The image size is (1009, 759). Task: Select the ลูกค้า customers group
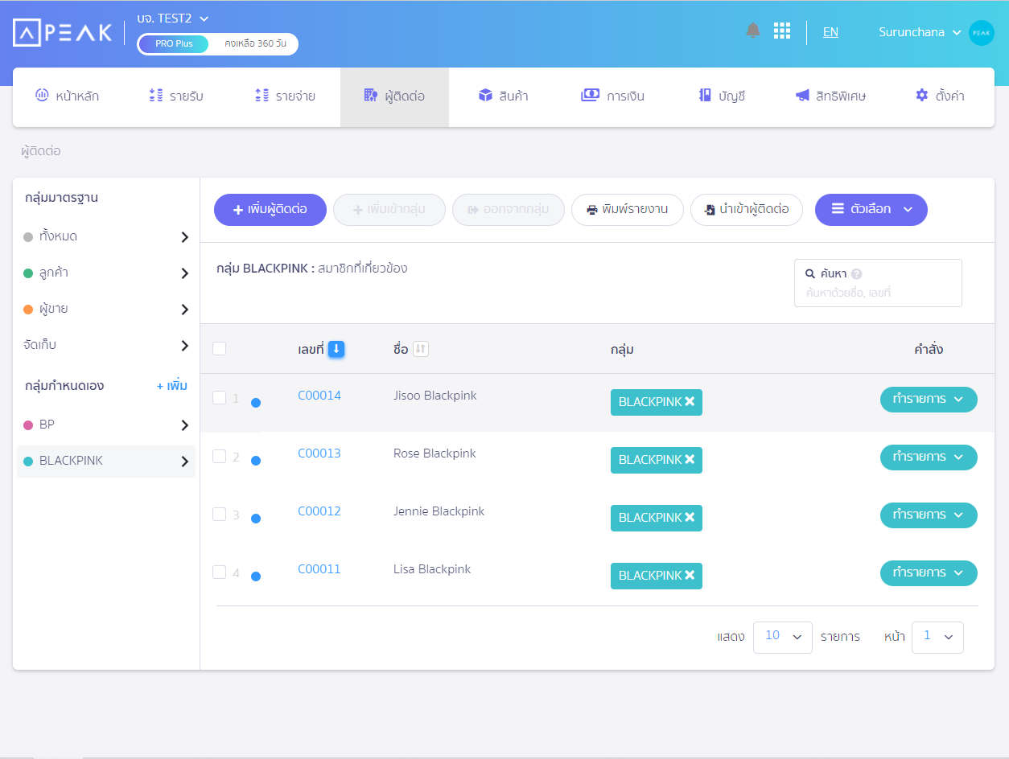(x=106, y=273)
